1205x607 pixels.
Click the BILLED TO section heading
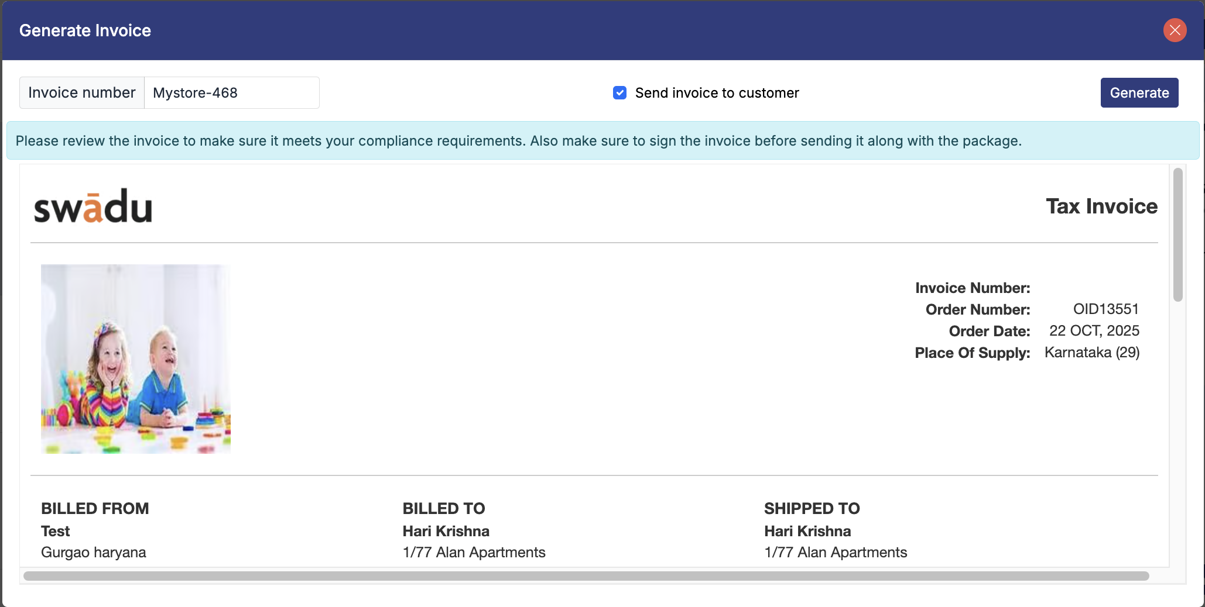(444, 509)
